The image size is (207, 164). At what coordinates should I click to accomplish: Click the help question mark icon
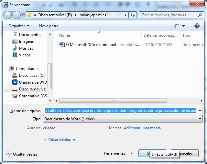[197, 26]
